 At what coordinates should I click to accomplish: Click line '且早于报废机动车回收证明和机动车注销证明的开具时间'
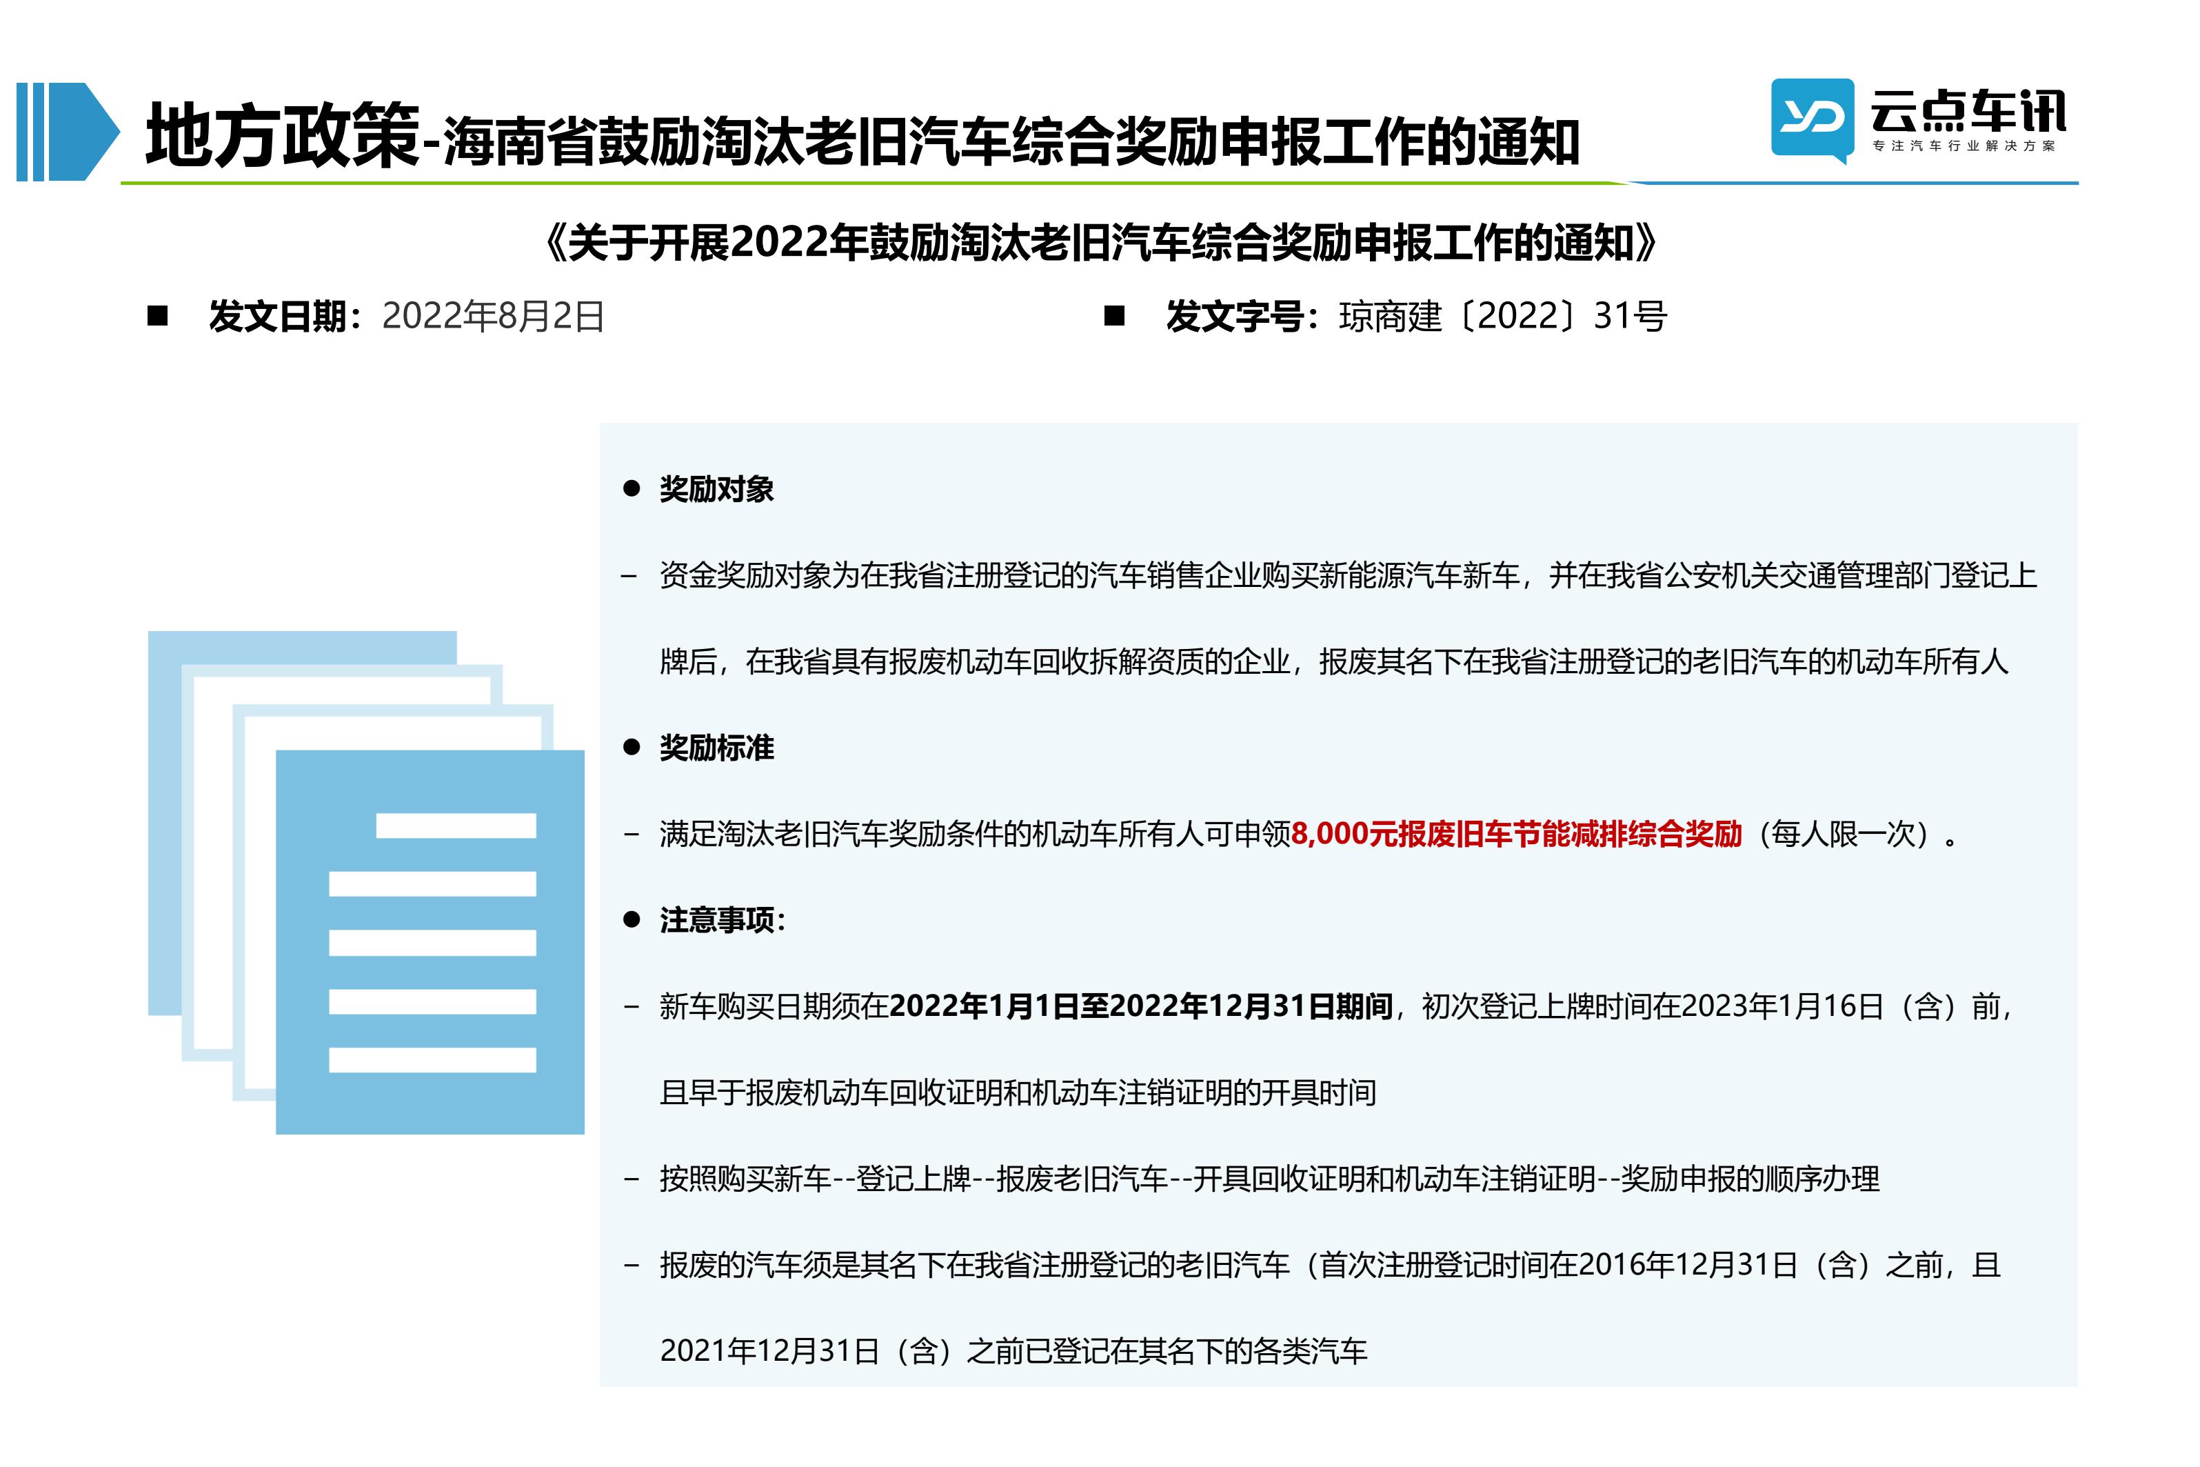point(1018,1092)
